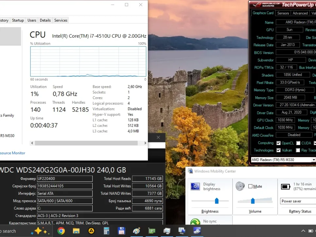The width and height of the screenshot is (316, 237).
Task: Open the Services tab in Task Manager
Action: coord(61,20)
